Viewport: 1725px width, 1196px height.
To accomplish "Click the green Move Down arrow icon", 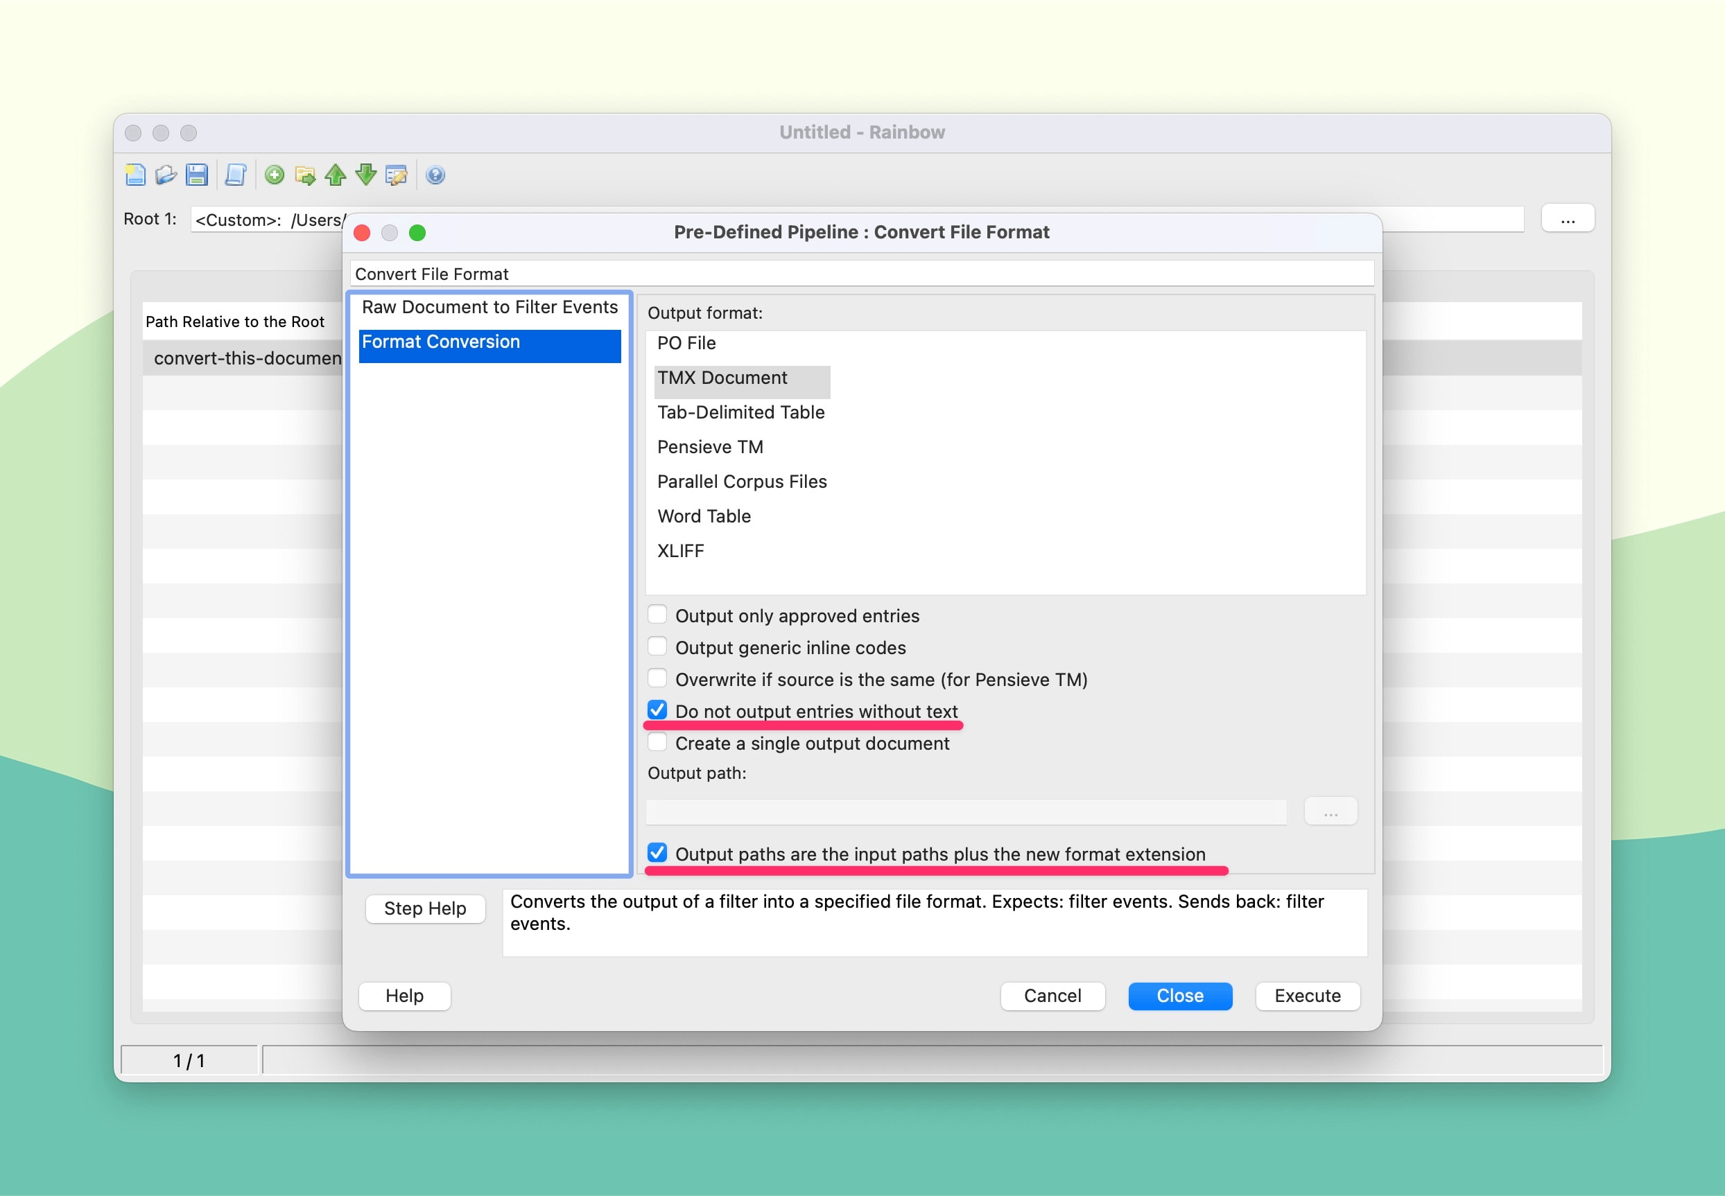I will point(366,175).
